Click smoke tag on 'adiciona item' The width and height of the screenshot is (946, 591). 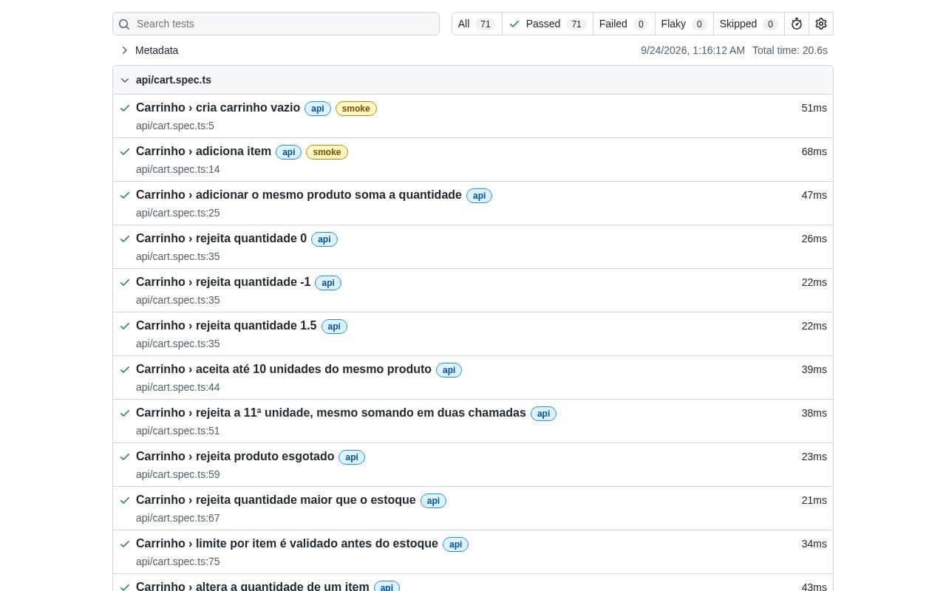tap(327, 152)
